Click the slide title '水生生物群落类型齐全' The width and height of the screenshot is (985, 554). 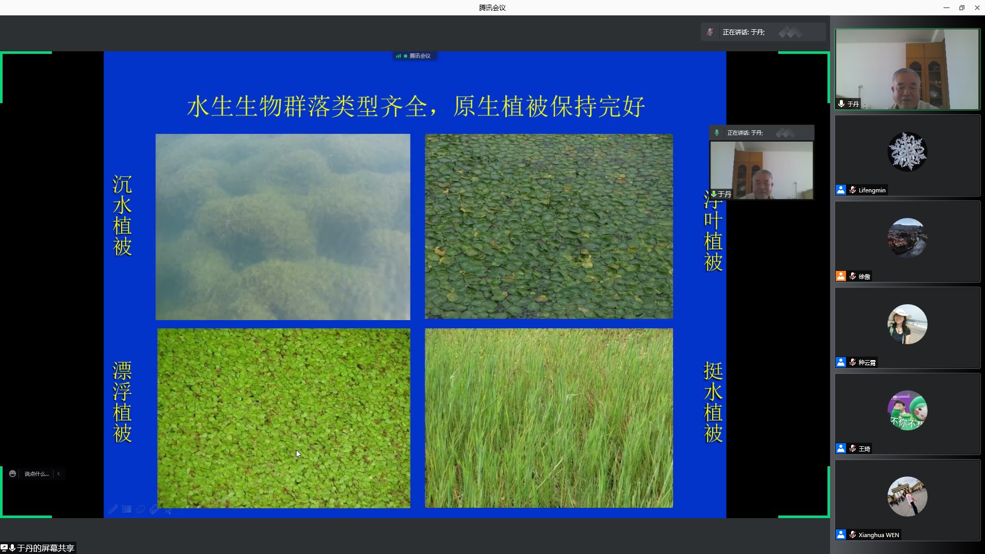306,107
